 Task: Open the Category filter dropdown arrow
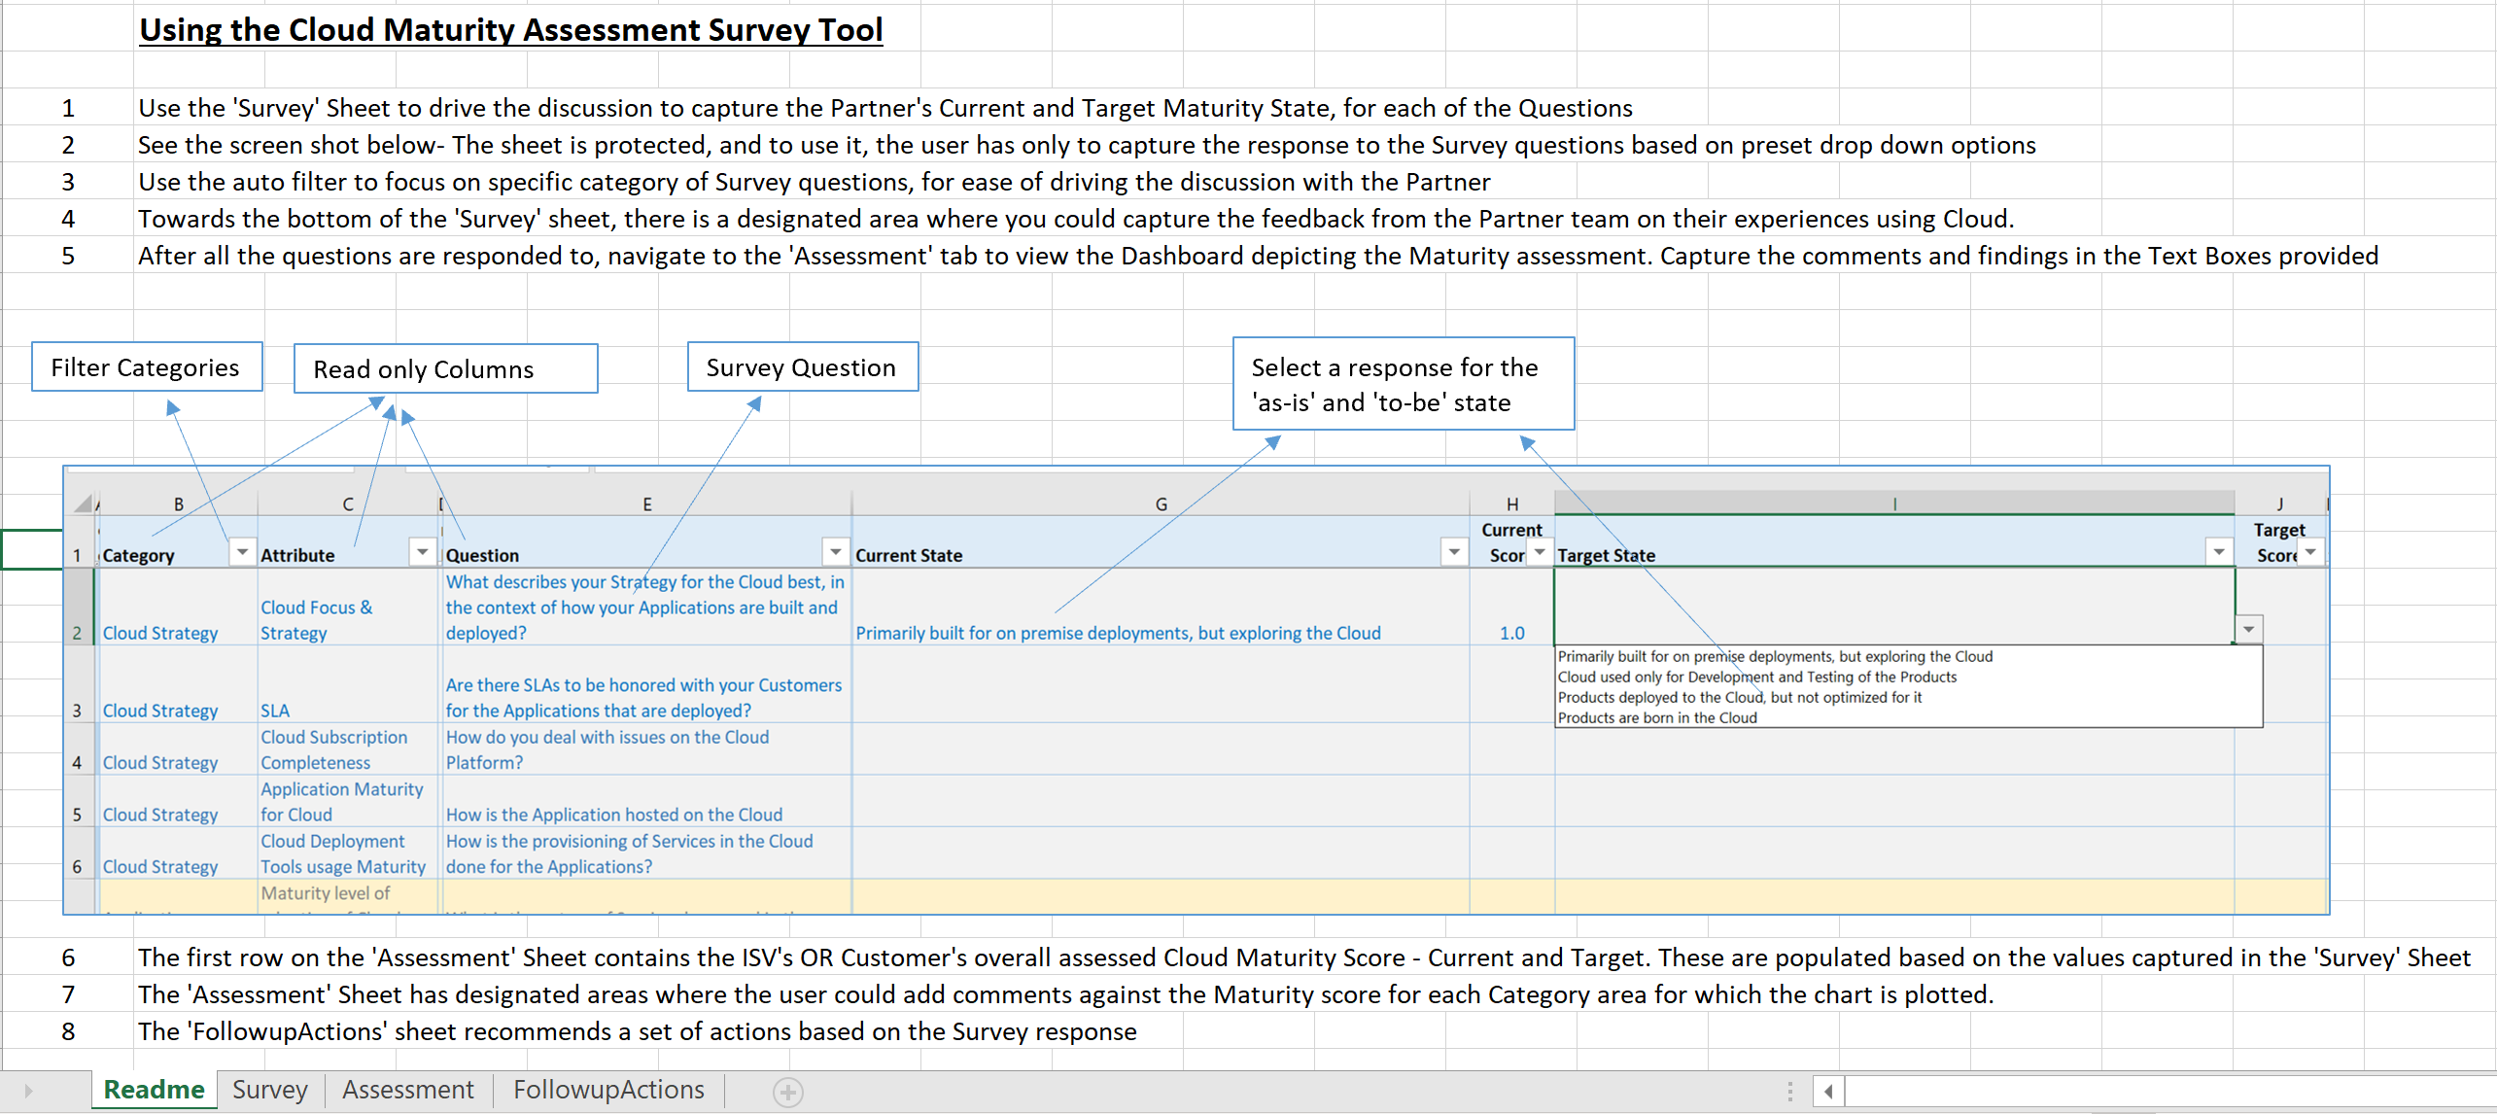pyautogui.click(x=242, y=552)
